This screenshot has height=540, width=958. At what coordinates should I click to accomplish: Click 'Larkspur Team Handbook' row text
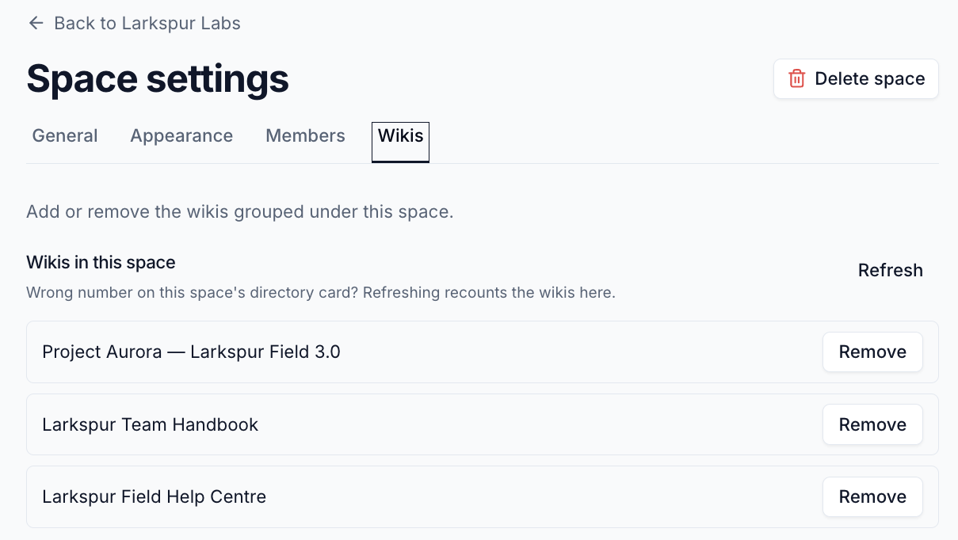(150, 424)
